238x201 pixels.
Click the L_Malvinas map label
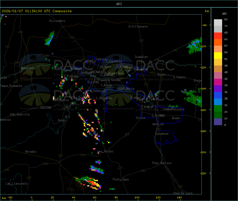[x=104, y=98]
